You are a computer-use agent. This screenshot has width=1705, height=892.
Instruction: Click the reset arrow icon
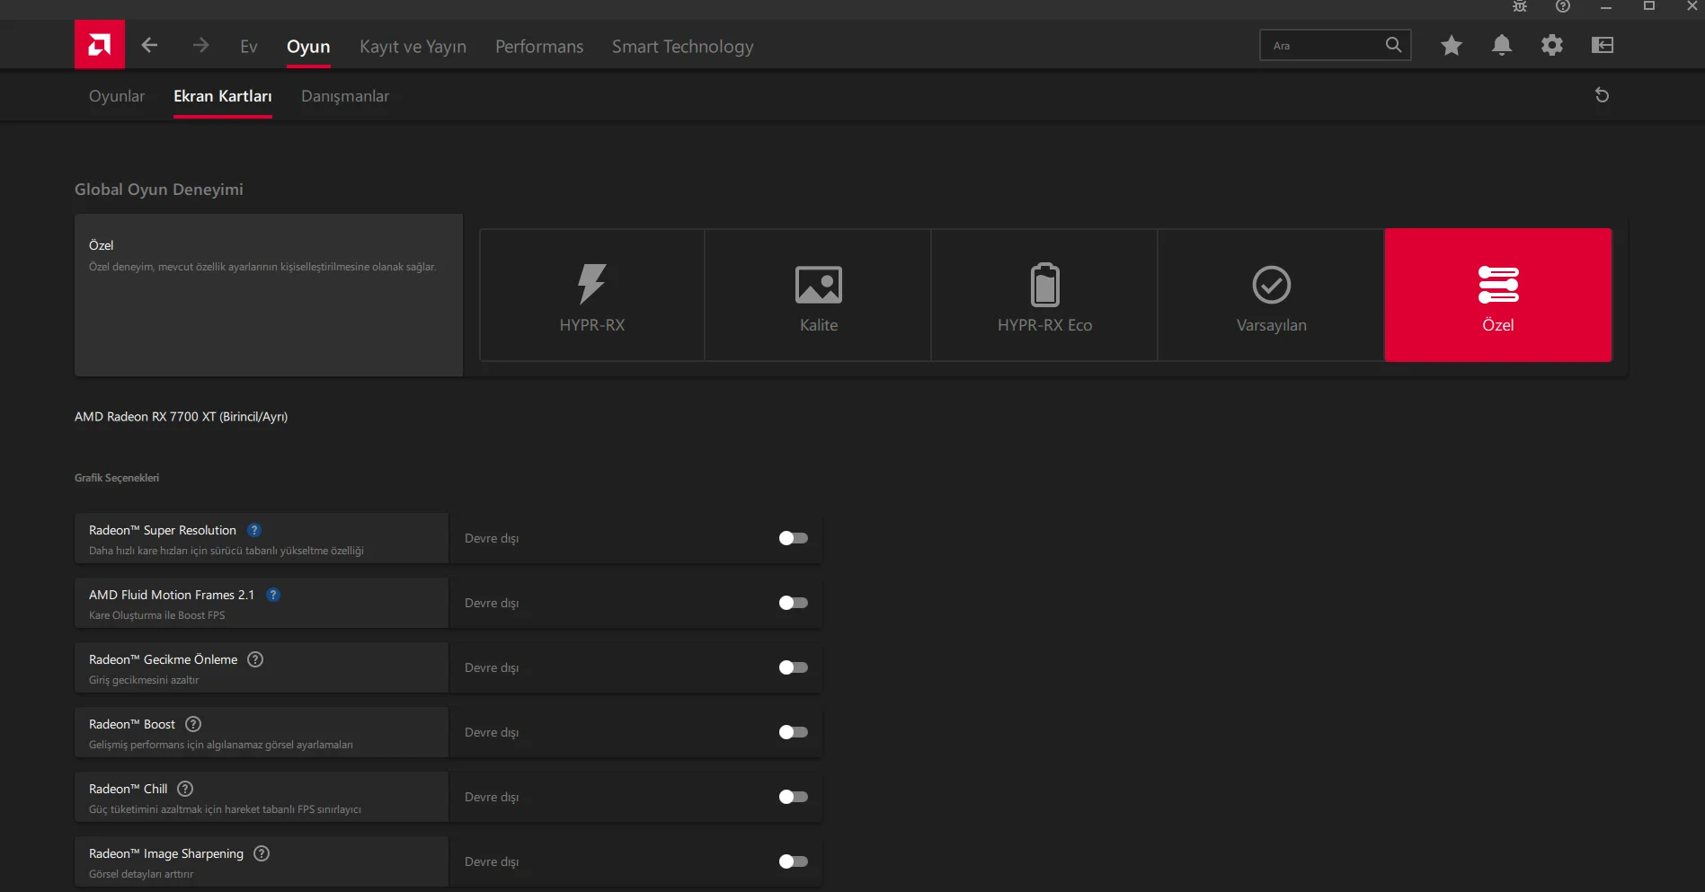[1601, 95]
